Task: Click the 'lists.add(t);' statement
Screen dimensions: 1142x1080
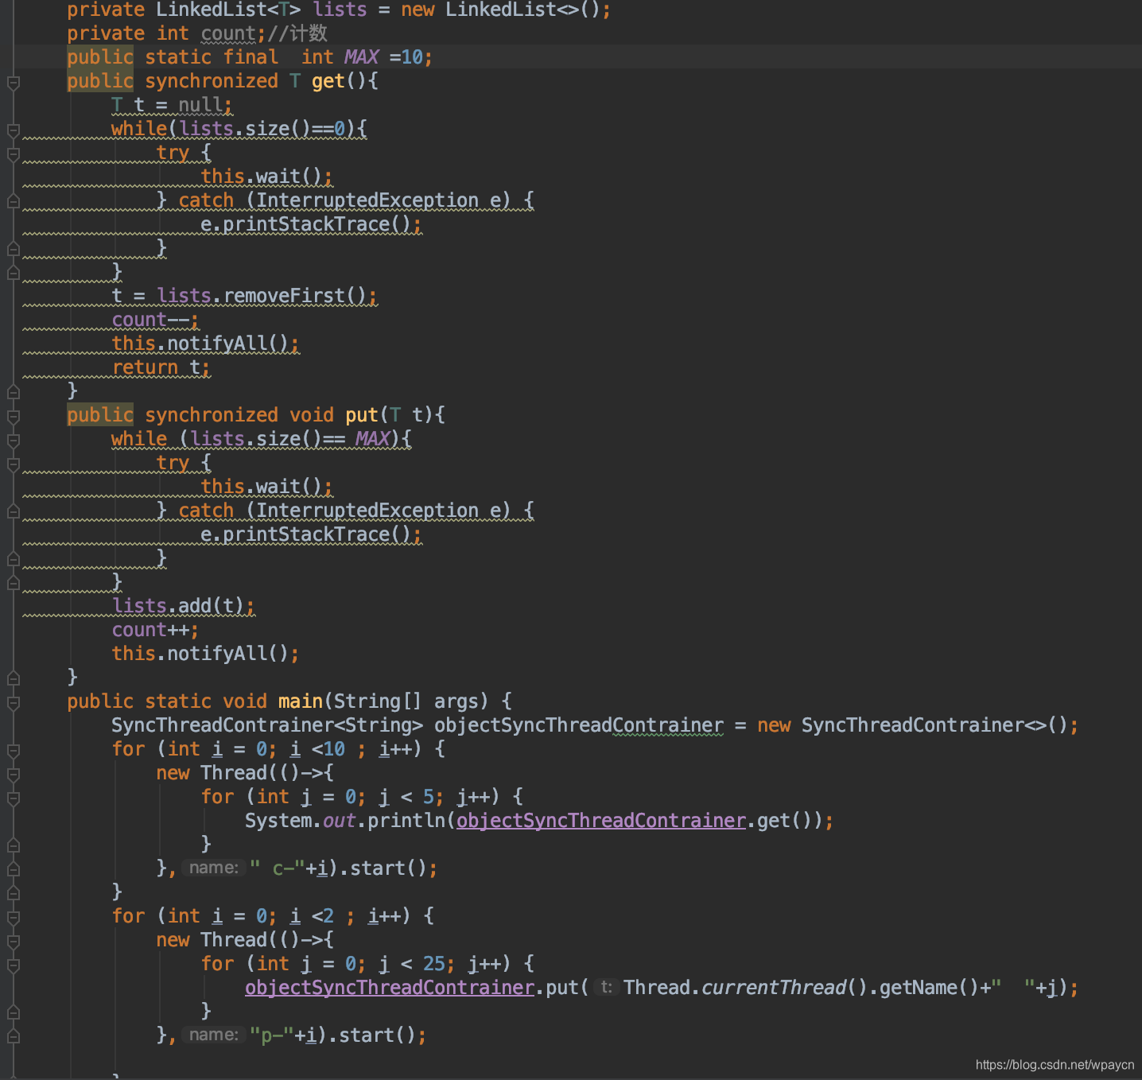Action: click(183, 606)
